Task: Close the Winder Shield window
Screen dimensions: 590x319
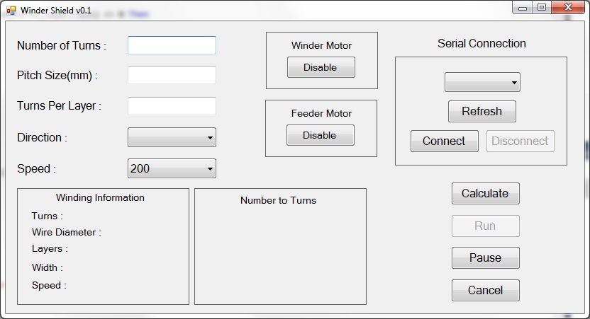Action: click(568, 8)
